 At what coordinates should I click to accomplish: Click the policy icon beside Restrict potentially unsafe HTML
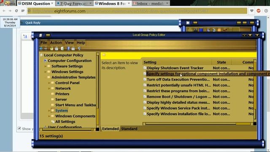pyautogui.click(x=145, y=85)
